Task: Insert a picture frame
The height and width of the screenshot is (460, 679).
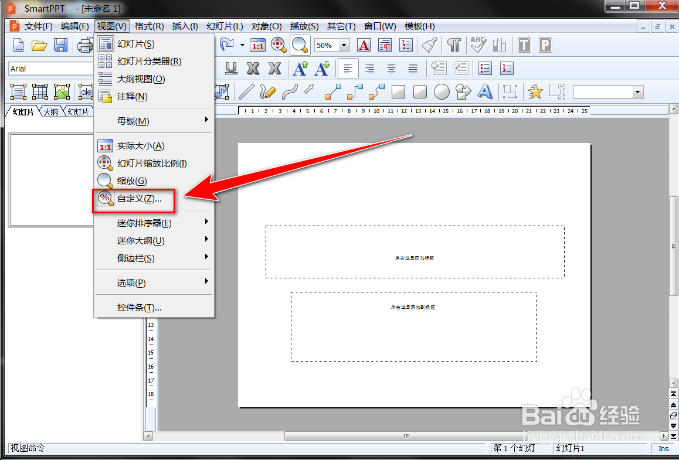Action: point(62,92)
